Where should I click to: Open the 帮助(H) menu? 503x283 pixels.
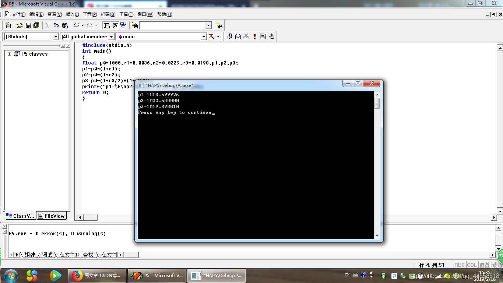[165, 14]
